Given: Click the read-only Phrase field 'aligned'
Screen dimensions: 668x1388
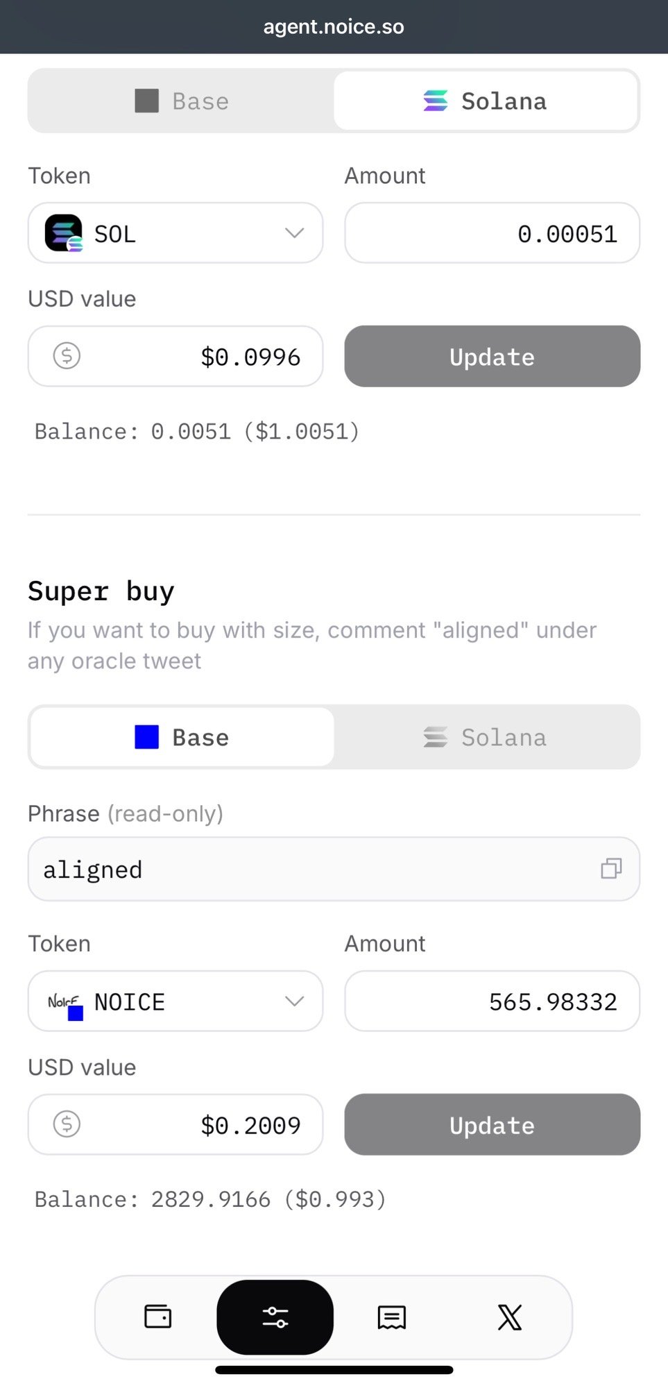Looking at the screenshot, I should 305,869.
